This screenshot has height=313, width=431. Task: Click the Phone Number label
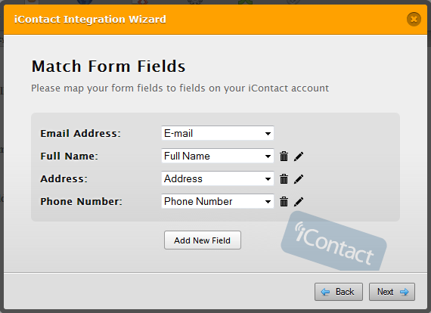click(81, 201)
